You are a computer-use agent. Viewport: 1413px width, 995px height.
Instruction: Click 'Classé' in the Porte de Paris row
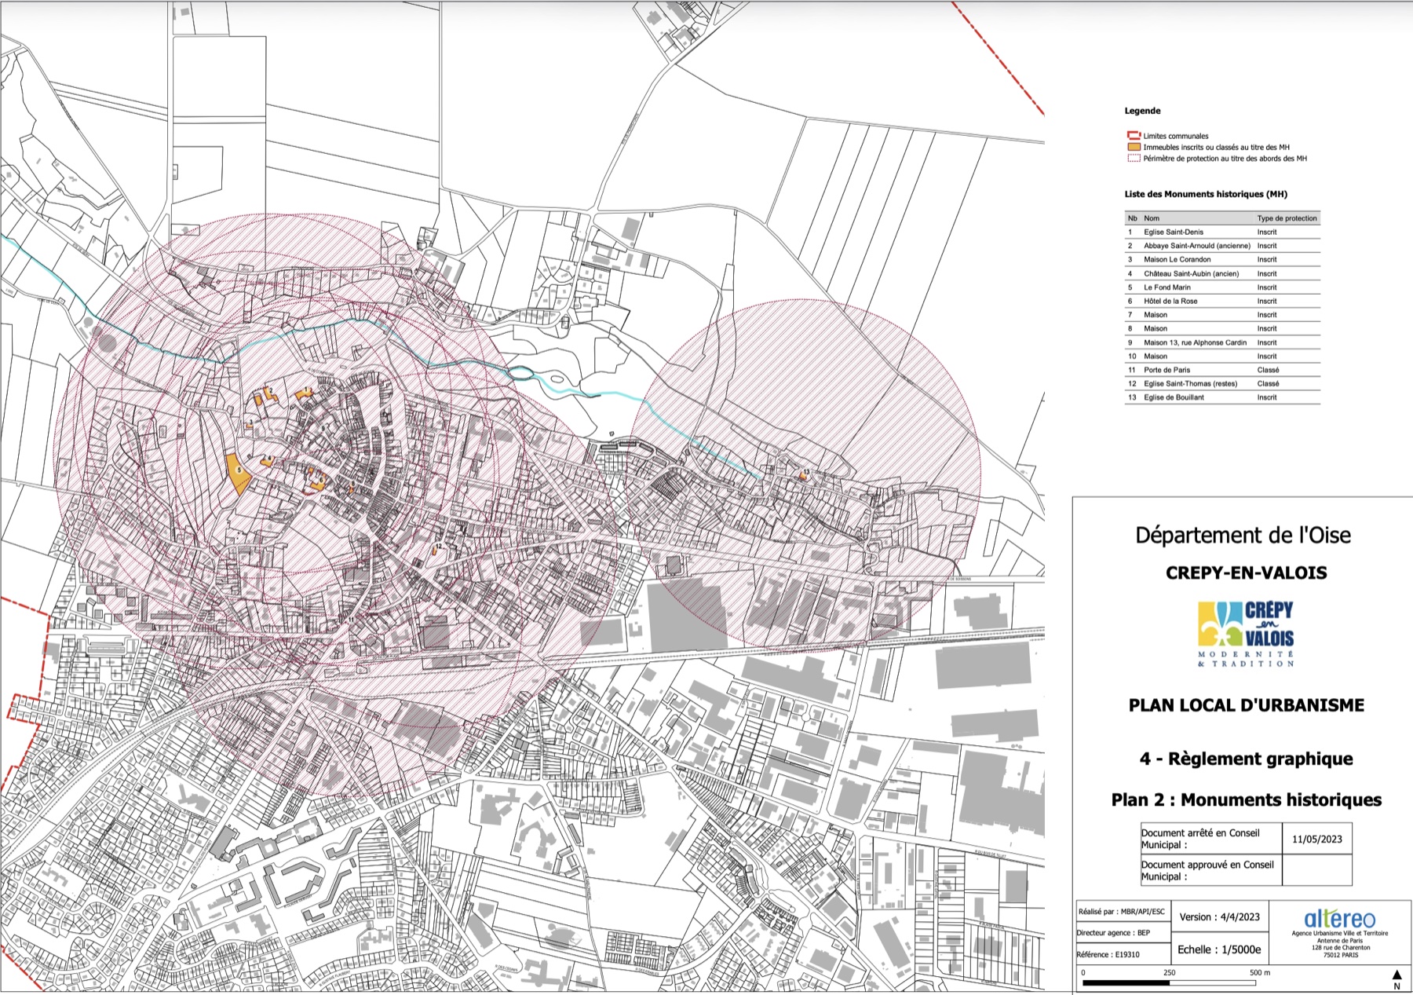(1269, 370)
